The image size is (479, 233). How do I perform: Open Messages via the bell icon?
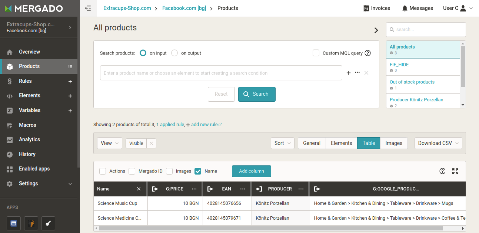tap(405, 8)
